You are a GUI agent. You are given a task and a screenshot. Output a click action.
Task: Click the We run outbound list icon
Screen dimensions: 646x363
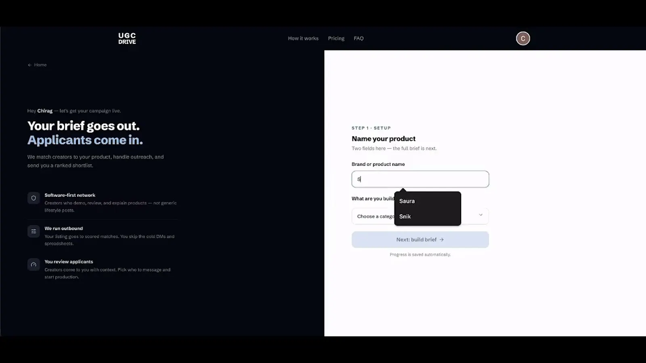(x=34, y=232)
